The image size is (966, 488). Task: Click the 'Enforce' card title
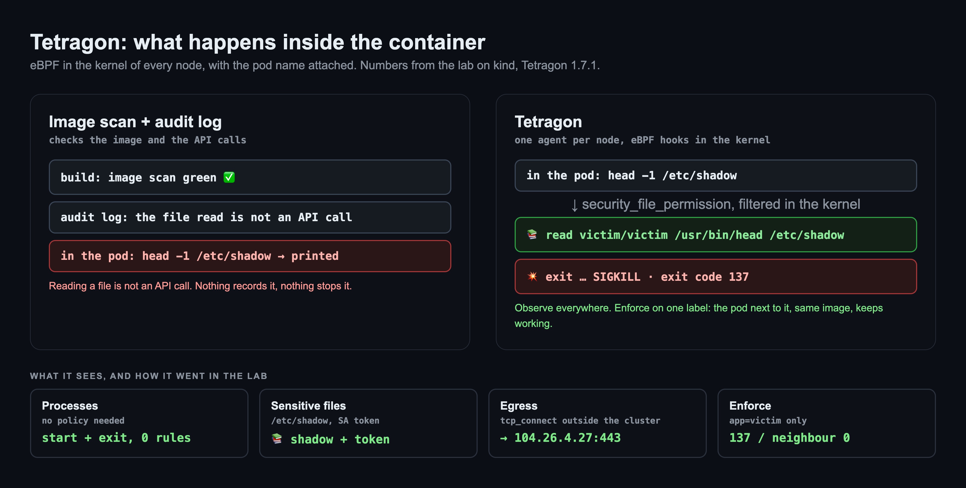(x=750, y=406)
